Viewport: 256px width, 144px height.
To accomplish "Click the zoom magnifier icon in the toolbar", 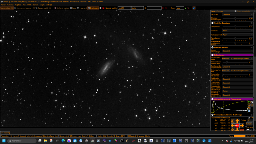I will click(x=188, y=8).
